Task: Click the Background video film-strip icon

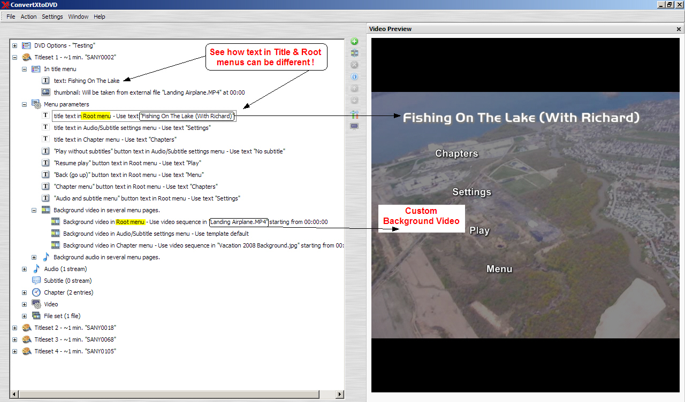Action: (x=46, y=210)
